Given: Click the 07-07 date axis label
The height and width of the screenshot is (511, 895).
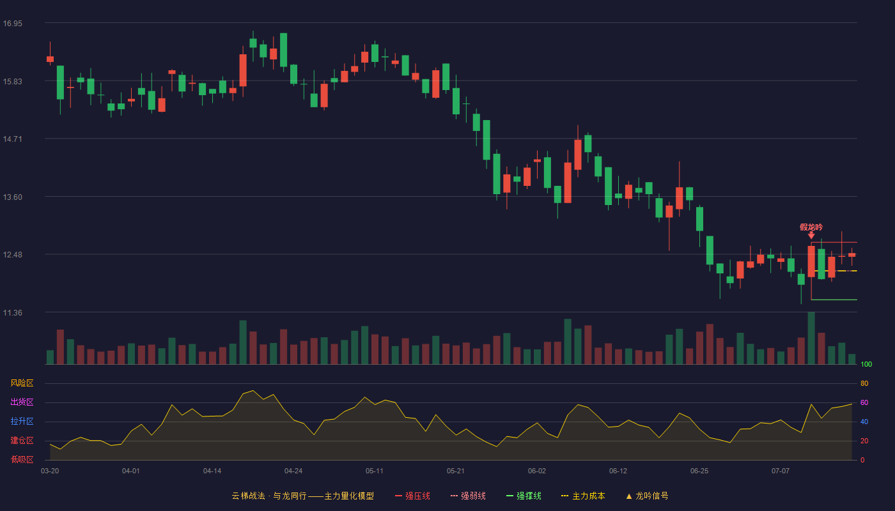Looking at the screenshot, I should pyautogui.click(x=781, y=471).
